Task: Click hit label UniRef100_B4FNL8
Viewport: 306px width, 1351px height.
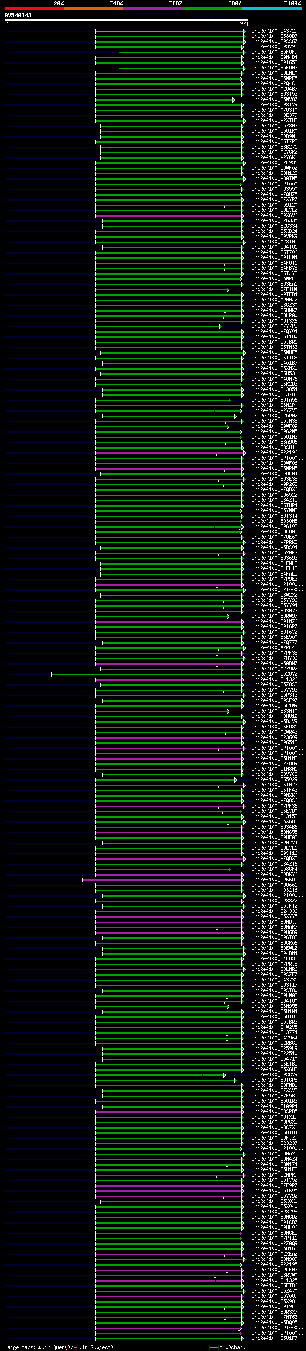Action: coord(274,563)
